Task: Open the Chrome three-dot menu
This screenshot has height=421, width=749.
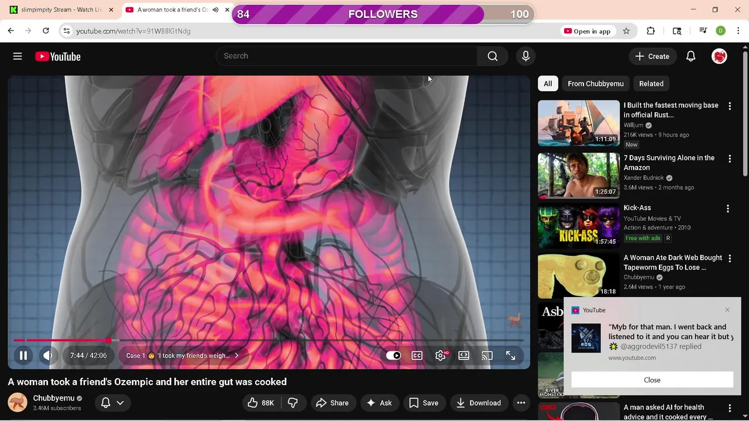Action: (739, 31)
